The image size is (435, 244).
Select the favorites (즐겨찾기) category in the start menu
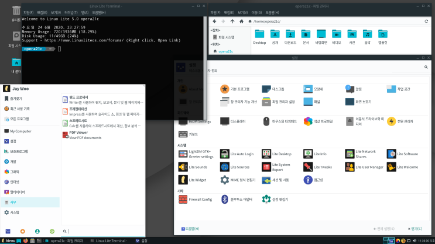[30, 99]
